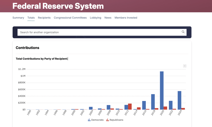Open the Summary tab
The width and height of the screenshot is (212, 127).
click(x=18, y=18)
